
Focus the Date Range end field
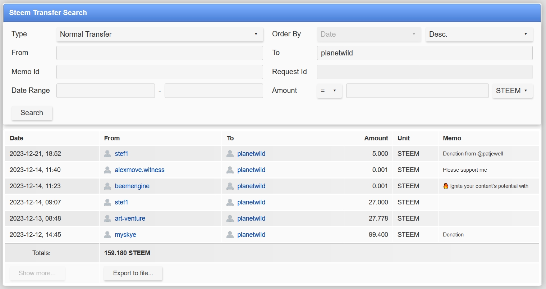click(x=214, y=91)
